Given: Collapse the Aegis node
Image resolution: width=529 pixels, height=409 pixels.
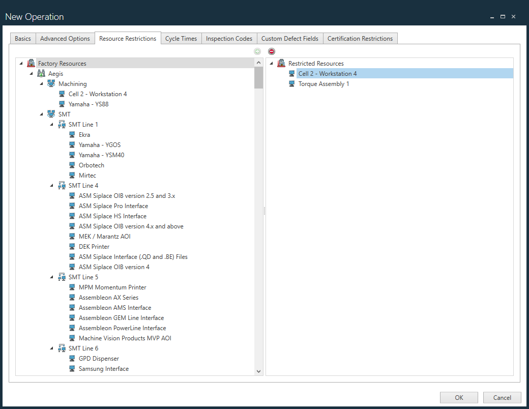Looking at the screenshot, I should click(x=31, y=73).
